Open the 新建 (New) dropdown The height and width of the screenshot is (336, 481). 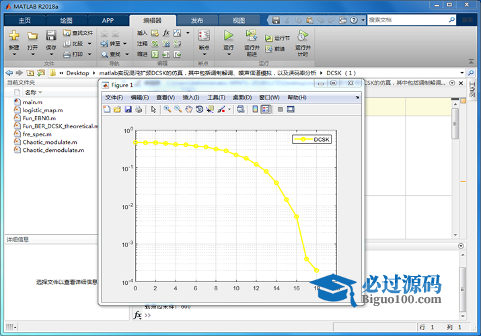(14, 48)
